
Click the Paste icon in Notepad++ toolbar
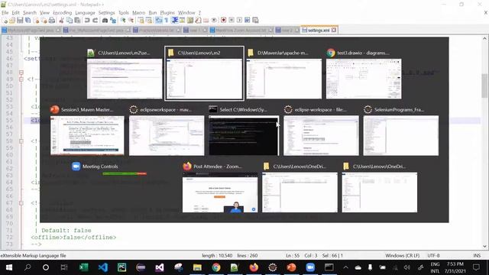[x=77, y=21]
